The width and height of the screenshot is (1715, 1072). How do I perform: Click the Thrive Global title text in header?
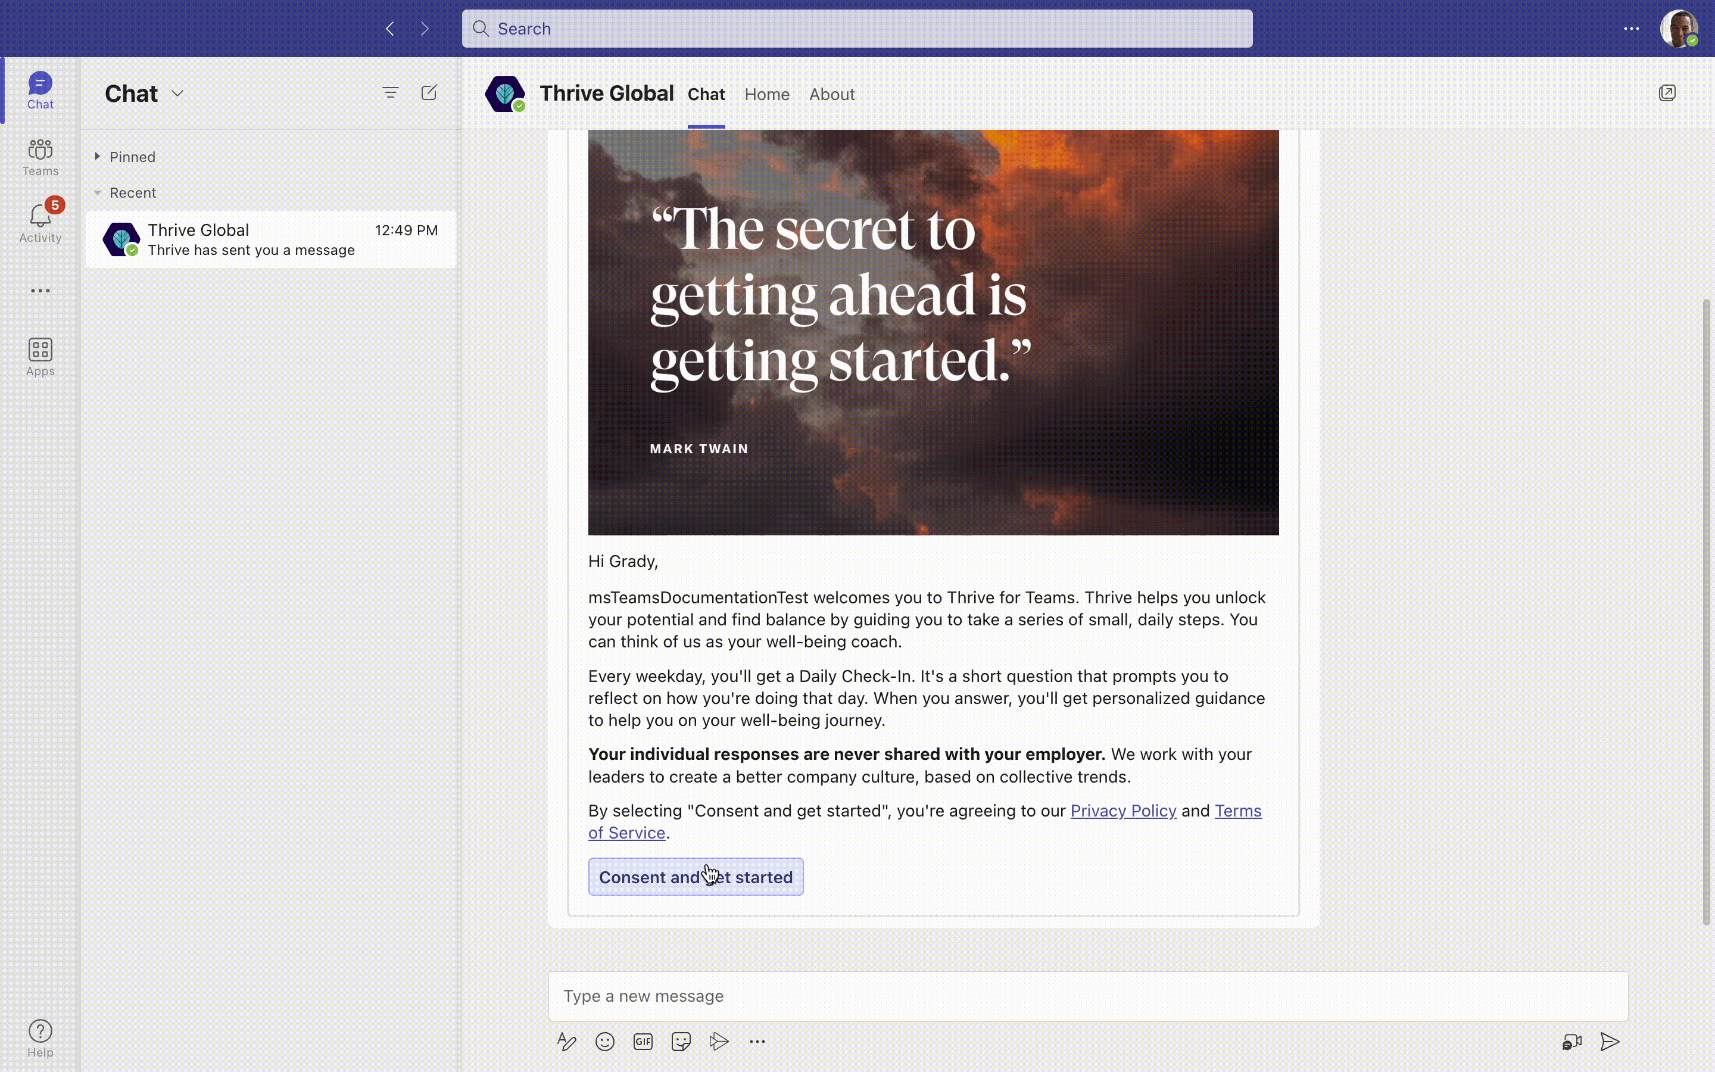[606, 93]
